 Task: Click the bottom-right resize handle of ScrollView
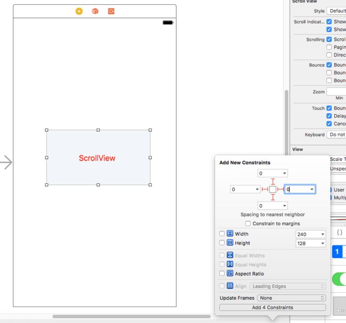coord(150,185)
